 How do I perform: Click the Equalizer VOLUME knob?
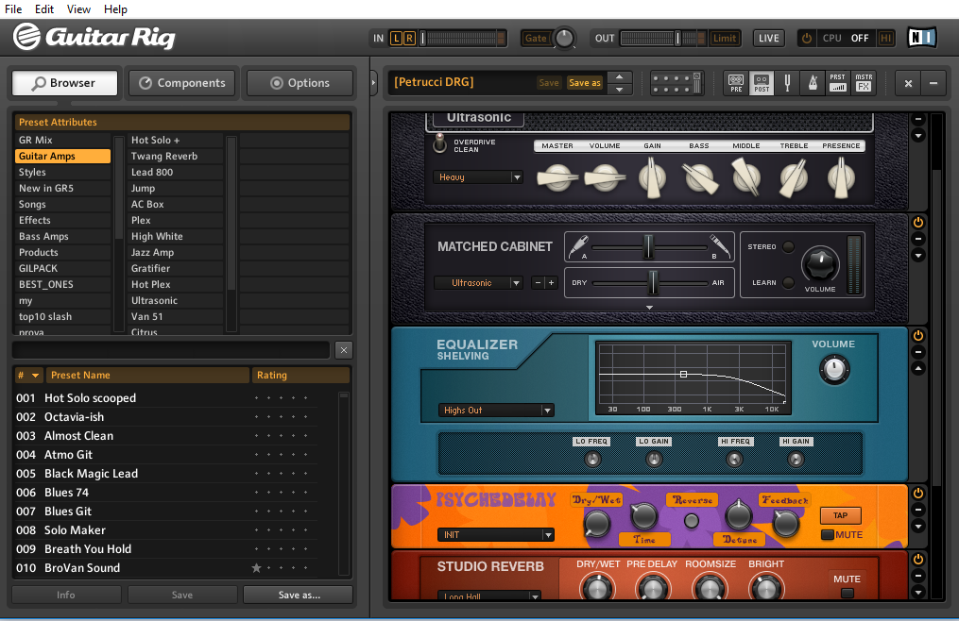(x=834, y=369)
